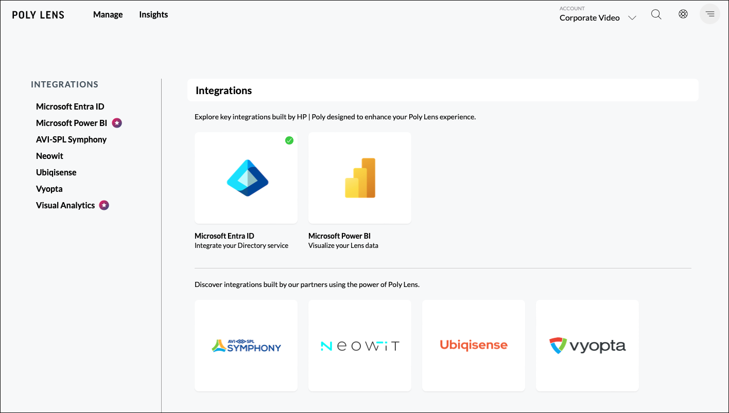
Task: Open the Microsoft Power BI integration card
Action: click(359, 178)
